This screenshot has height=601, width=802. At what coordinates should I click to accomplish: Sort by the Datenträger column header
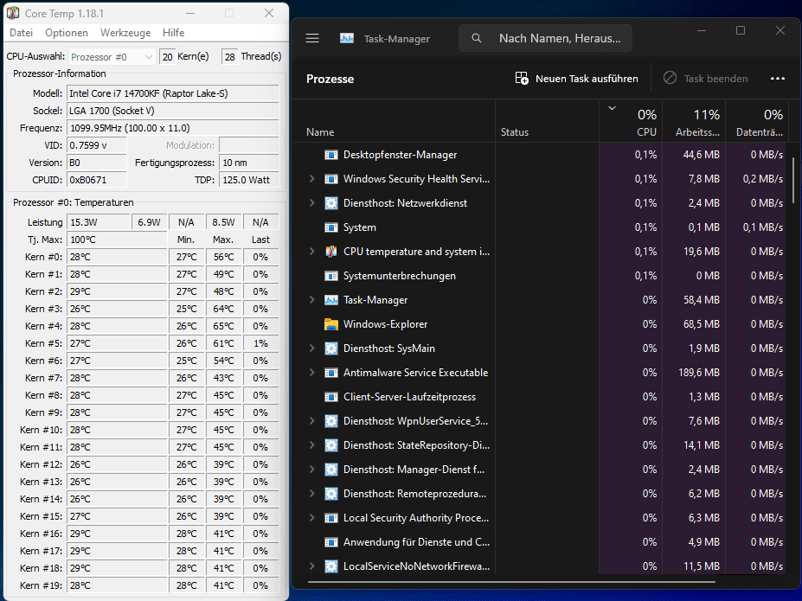[759, 123]
